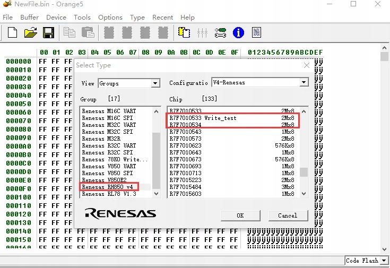The height and width of the screenshot is (268, 390).
Task: Open the Type menu
Action: [x=137, y=18]
